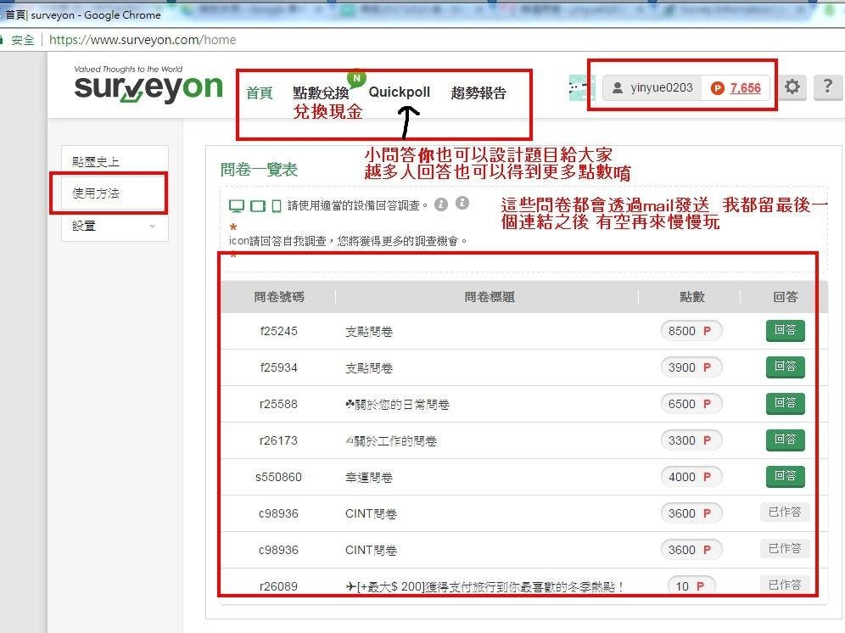
Task: Go to the 首頁 home tab
Action: point(260,92)
